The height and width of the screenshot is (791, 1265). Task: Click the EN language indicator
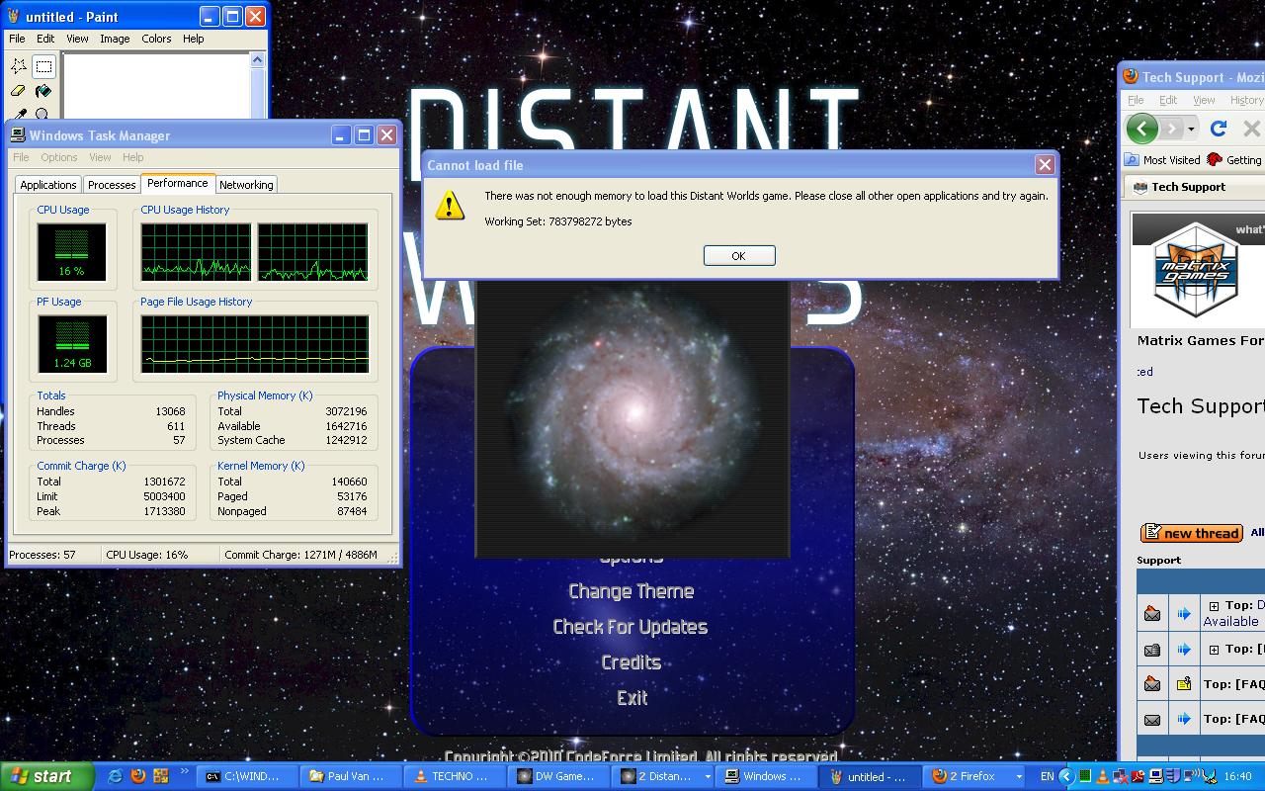1047,776
